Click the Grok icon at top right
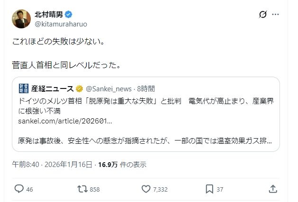Image resolution: width=298 pixels, height=202 pixels. tap(261, 16)
